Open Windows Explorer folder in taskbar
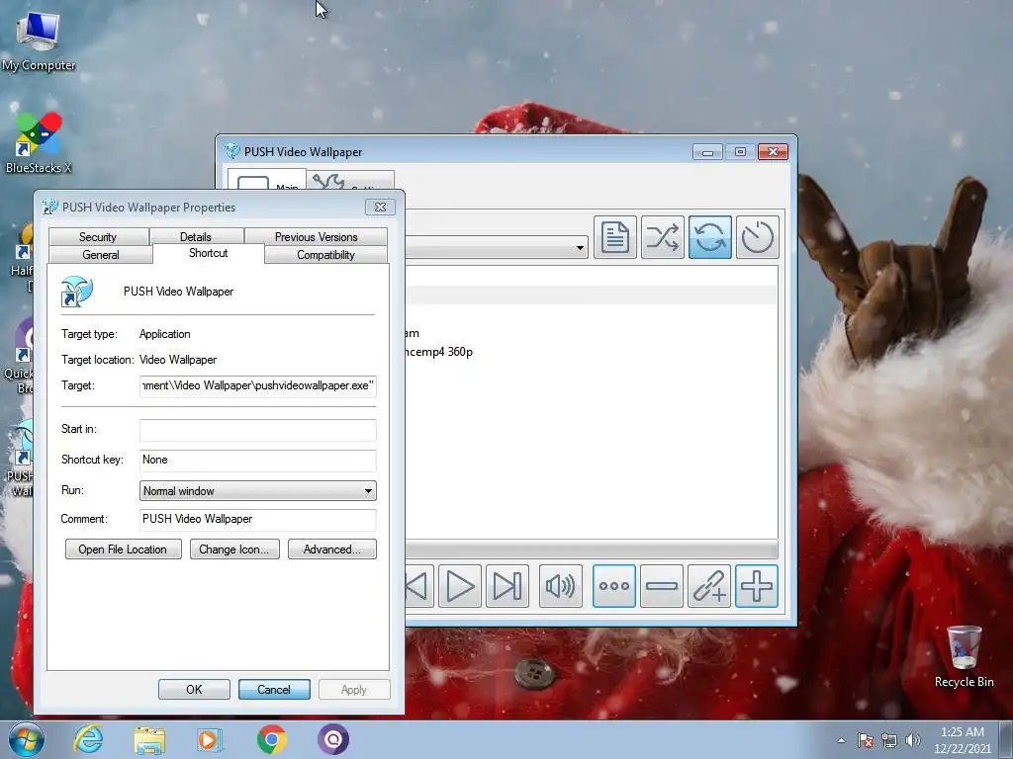Viewport: 1013px width, 759px height. pos(149,739)
